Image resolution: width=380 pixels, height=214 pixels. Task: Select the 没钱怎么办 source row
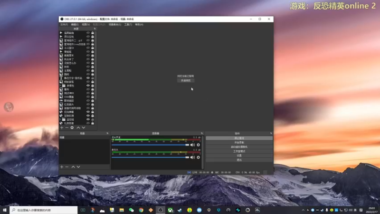[76, 63]
